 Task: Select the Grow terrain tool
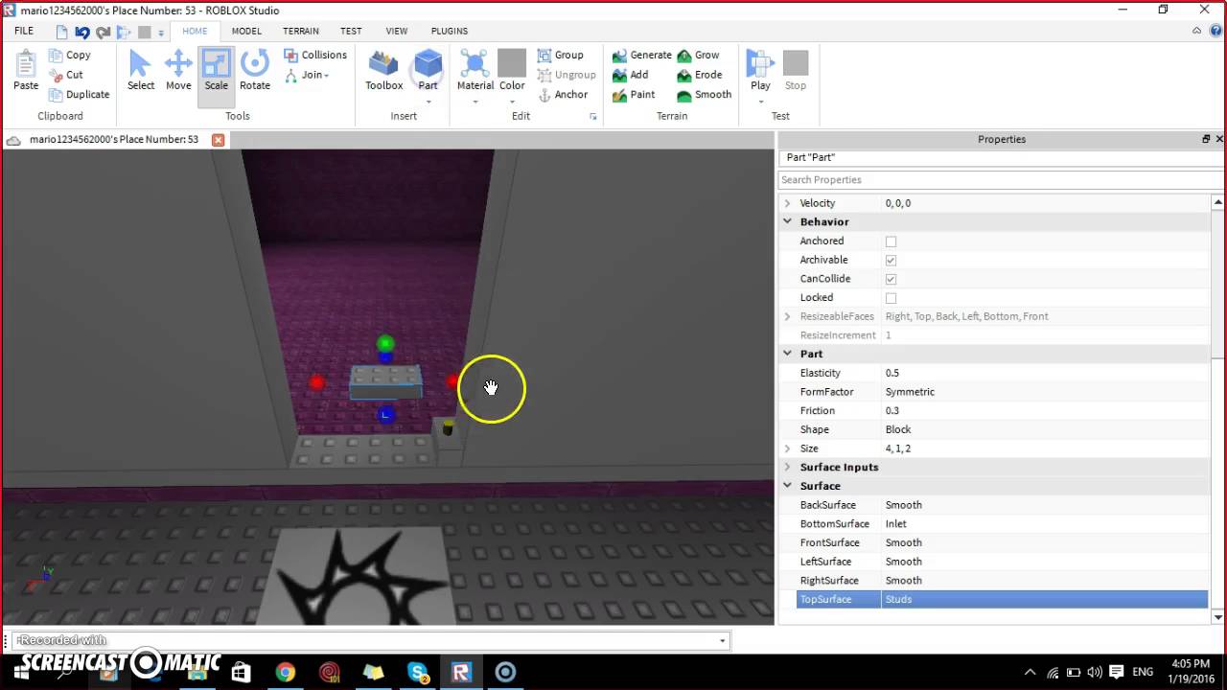coord(698,56)
